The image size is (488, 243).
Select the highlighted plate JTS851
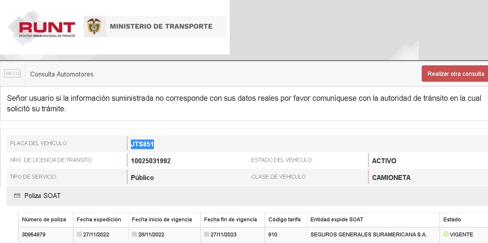coord(142,144)
